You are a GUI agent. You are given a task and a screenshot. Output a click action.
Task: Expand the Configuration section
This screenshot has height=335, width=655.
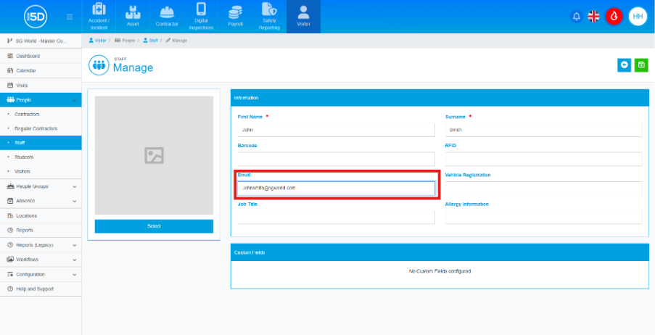41,274
